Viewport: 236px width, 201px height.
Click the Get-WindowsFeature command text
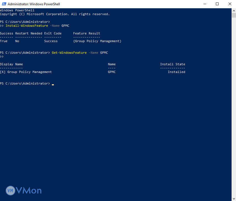coord(69,53)
